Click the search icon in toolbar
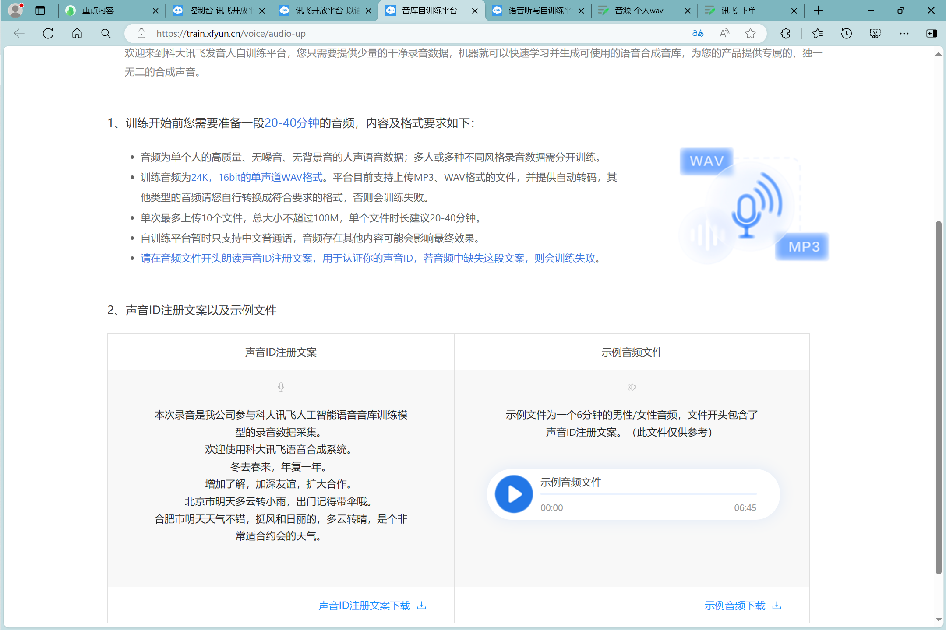Image resolution: width=946 pixels, height=630 pixels. click(x=106, y=33)
